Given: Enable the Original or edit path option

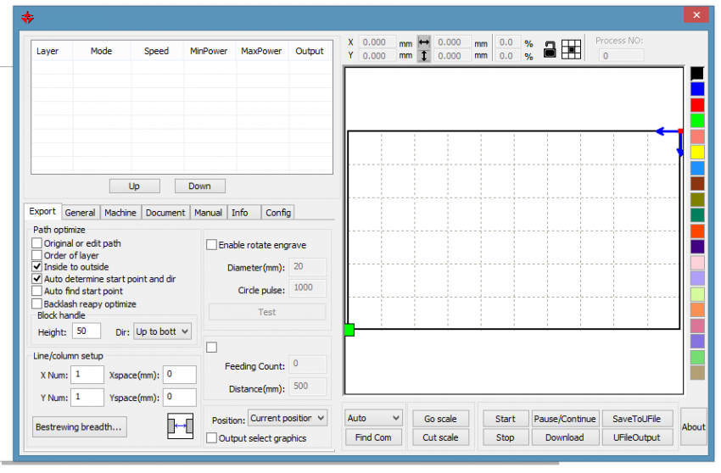Looking at the screenshot, I should (36, 243).
